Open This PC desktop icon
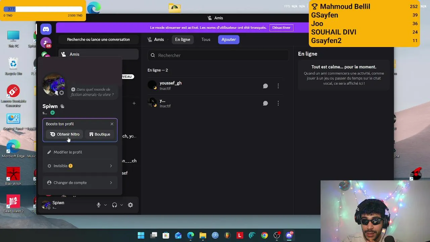 [13, 39]
